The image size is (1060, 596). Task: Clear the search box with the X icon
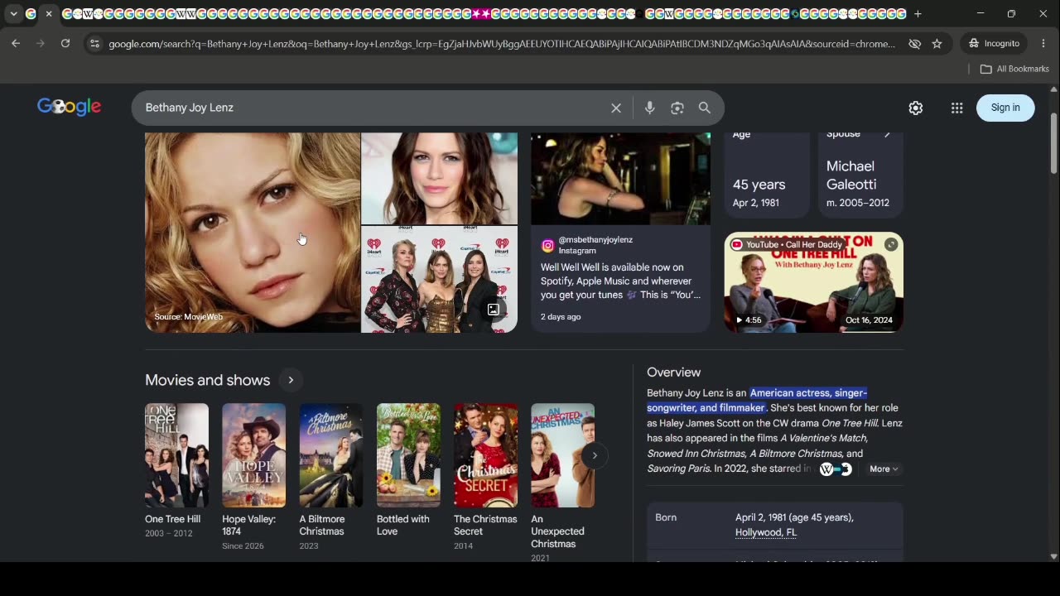click(x=616, y=108)
